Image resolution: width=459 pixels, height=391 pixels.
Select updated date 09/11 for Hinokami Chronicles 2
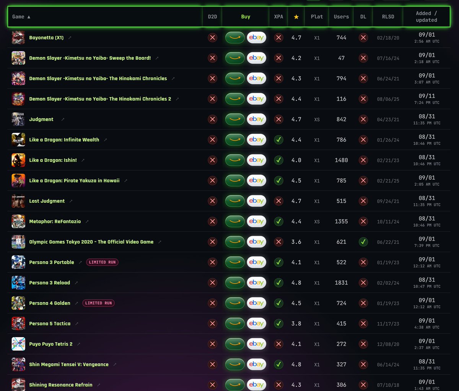click(x=426, y=96)
